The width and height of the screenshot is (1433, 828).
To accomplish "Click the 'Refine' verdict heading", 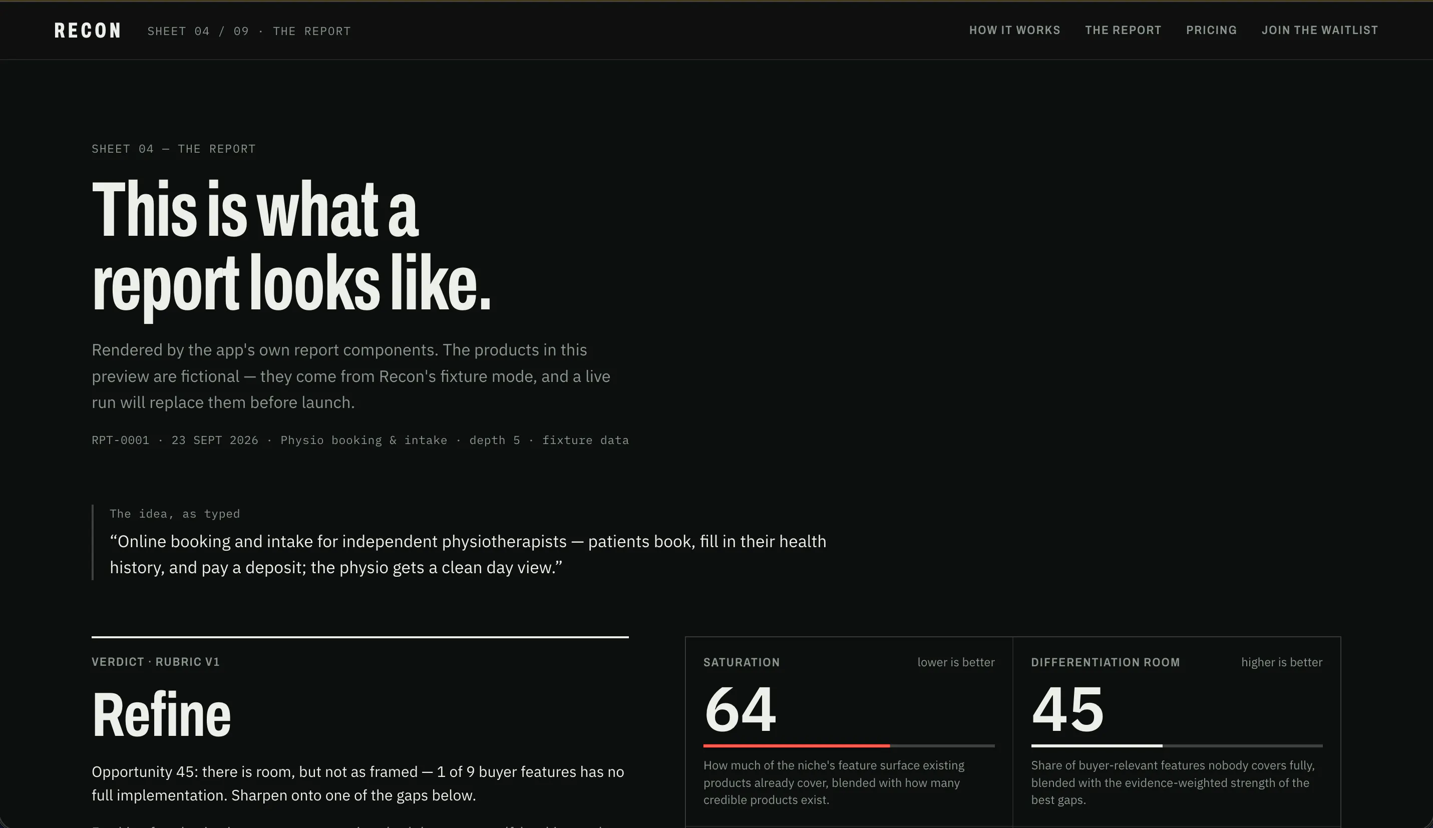I will 162,714.
